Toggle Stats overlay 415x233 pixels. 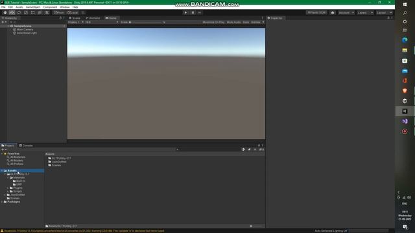(x=246, y=22)
